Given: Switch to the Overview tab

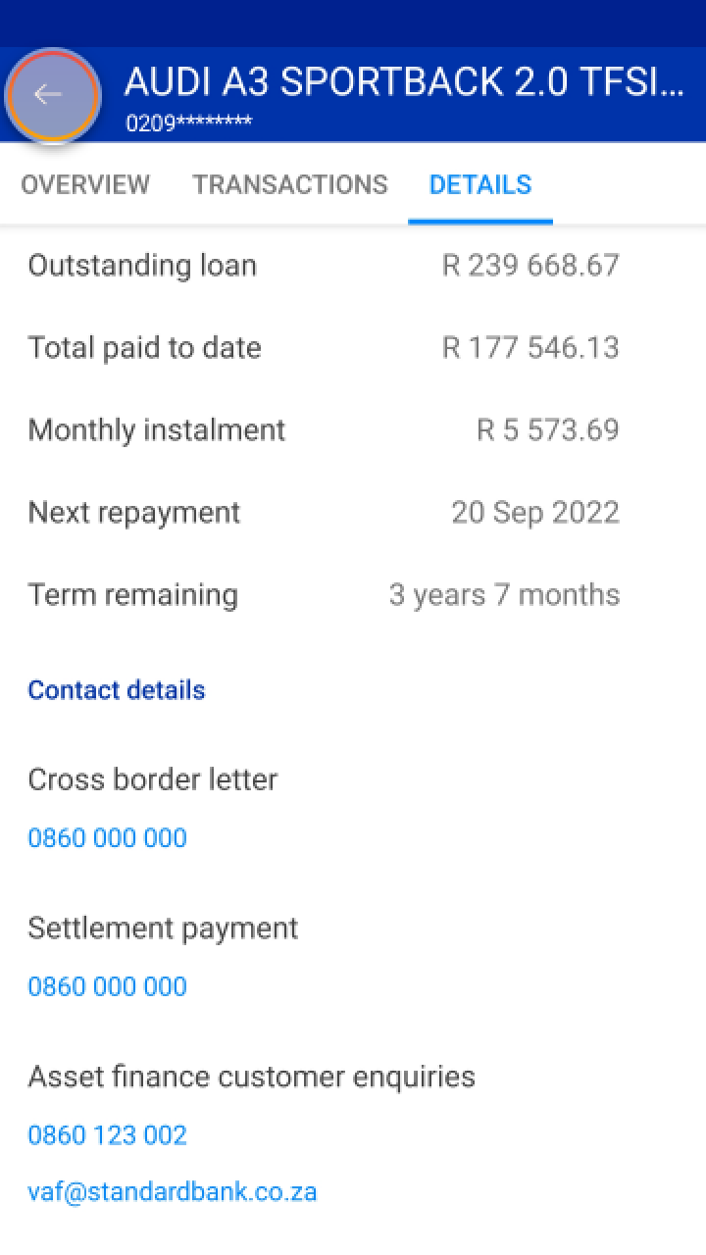Looking at the screenshot, I should (85, 184).
